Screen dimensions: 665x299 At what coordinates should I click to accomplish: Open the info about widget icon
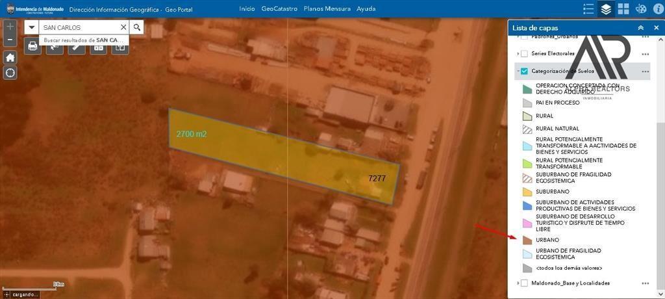658,9
